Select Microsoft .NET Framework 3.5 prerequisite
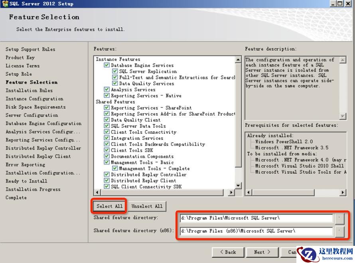 [292, 148]
